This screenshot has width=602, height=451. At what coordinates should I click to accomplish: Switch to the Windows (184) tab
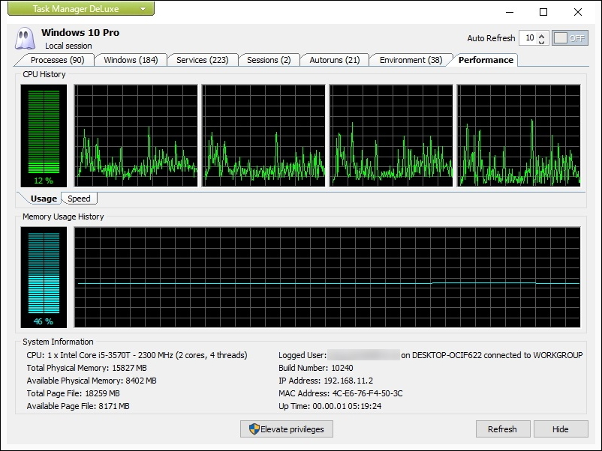point(131,60)
